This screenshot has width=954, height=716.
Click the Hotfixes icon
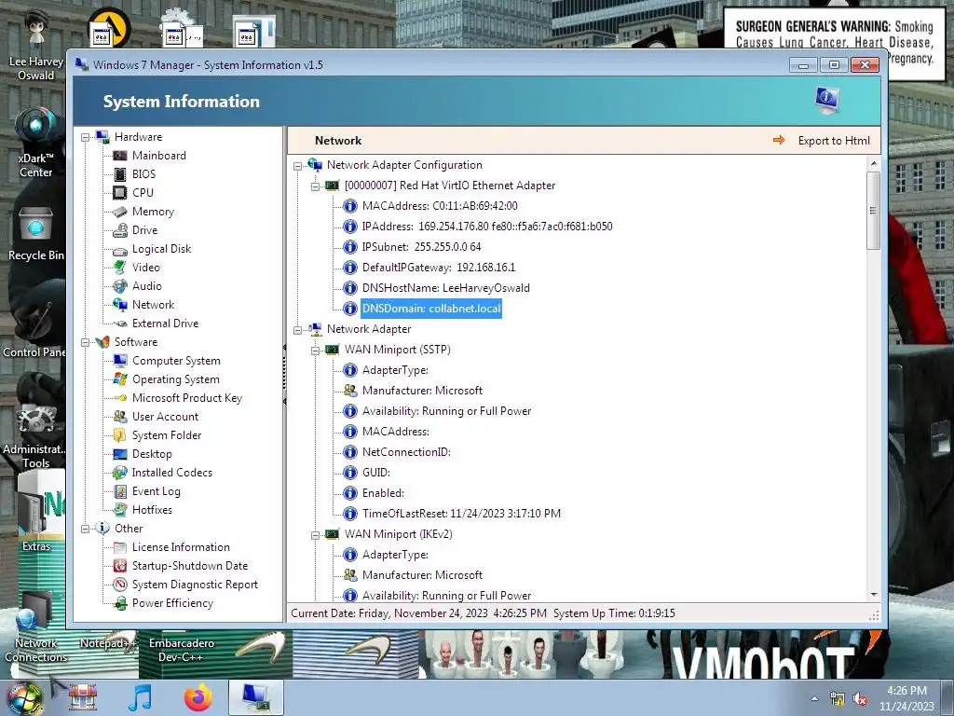[120, 510]
